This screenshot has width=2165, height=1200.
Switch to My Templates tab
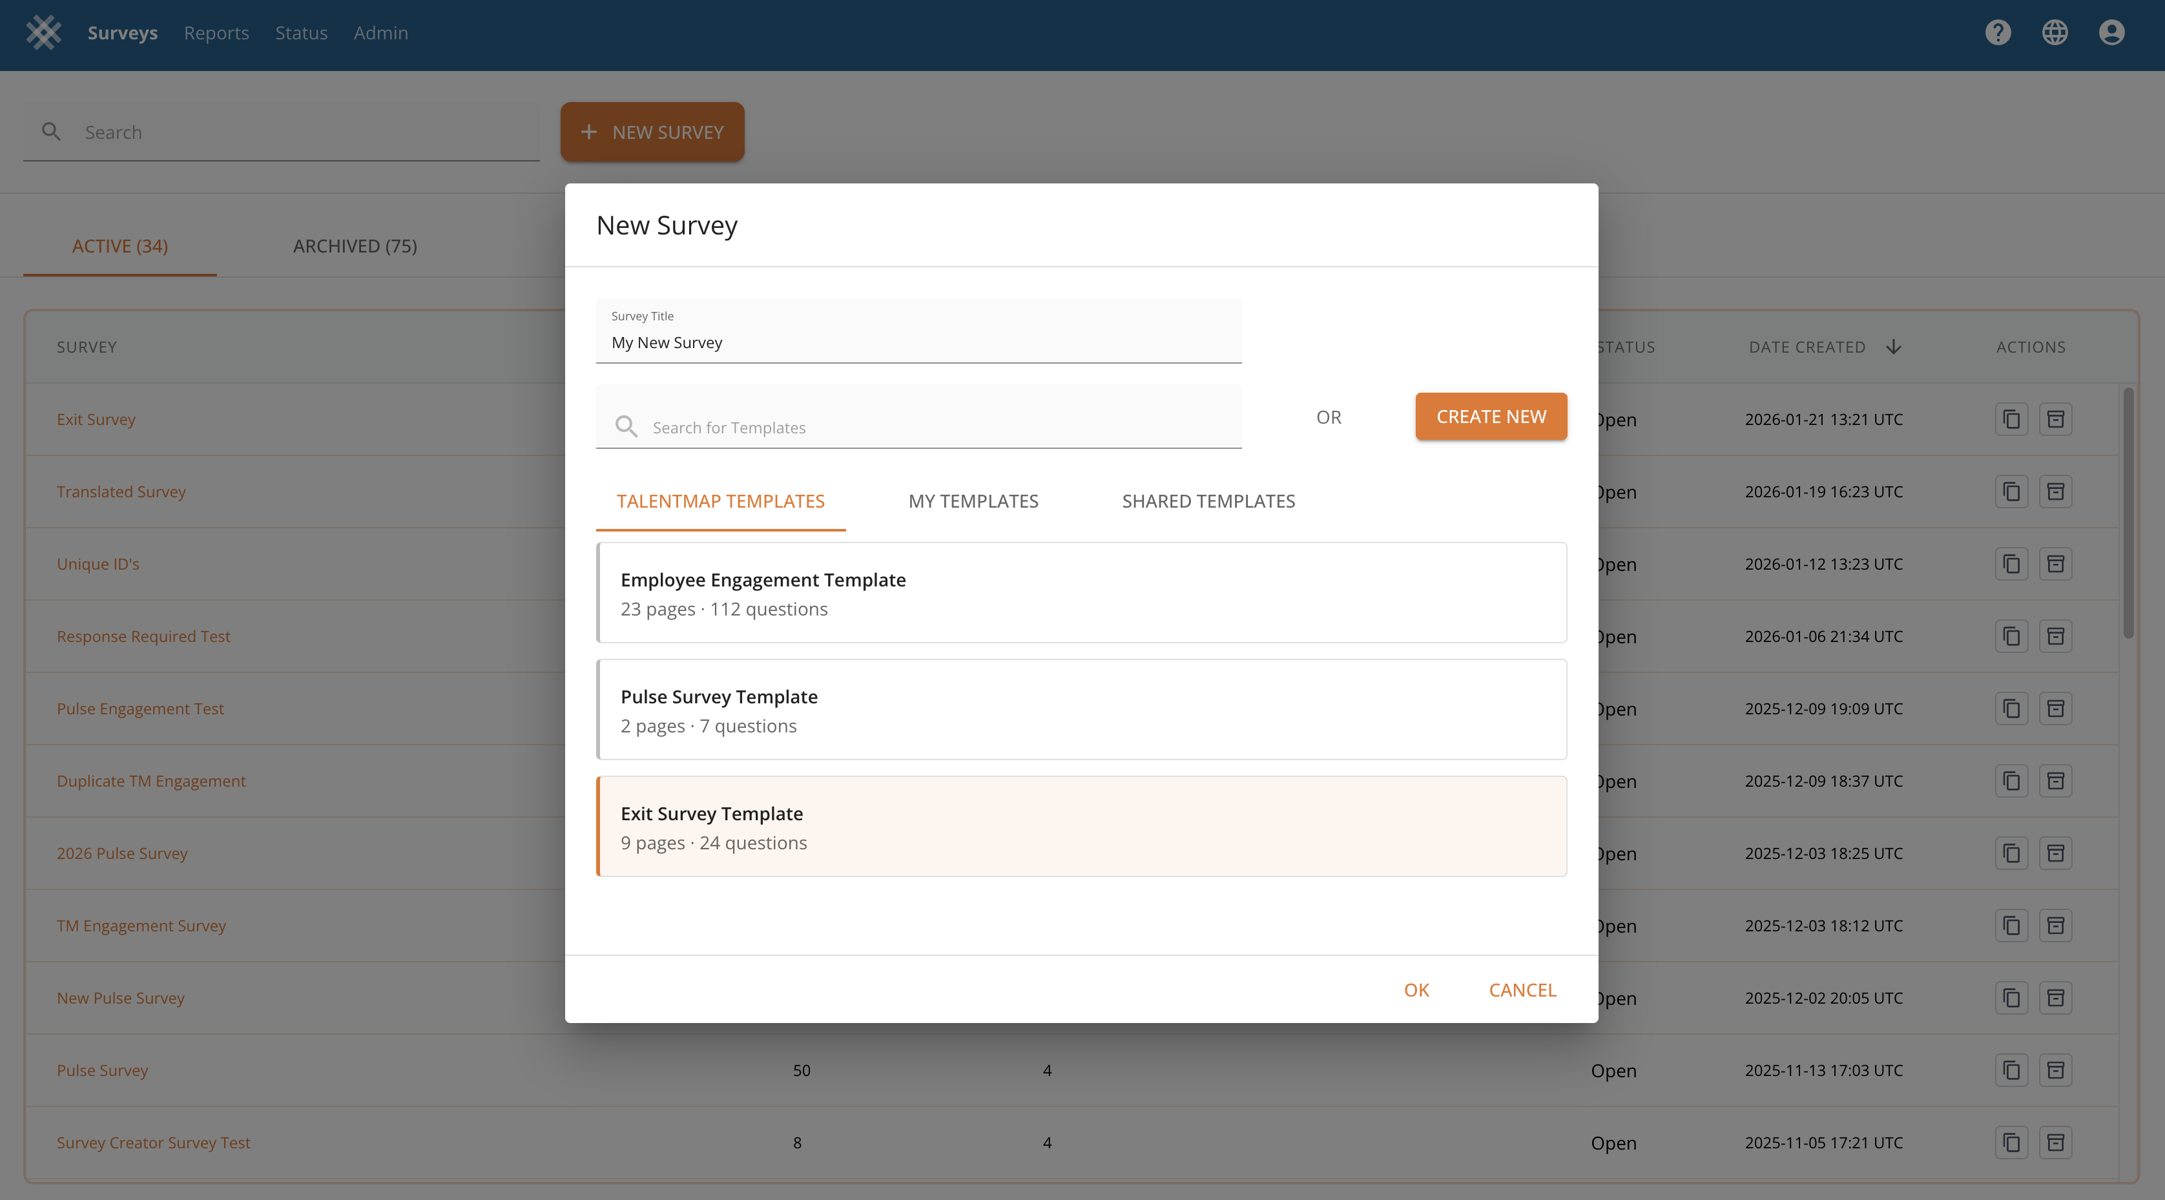[x=973, y=502]
